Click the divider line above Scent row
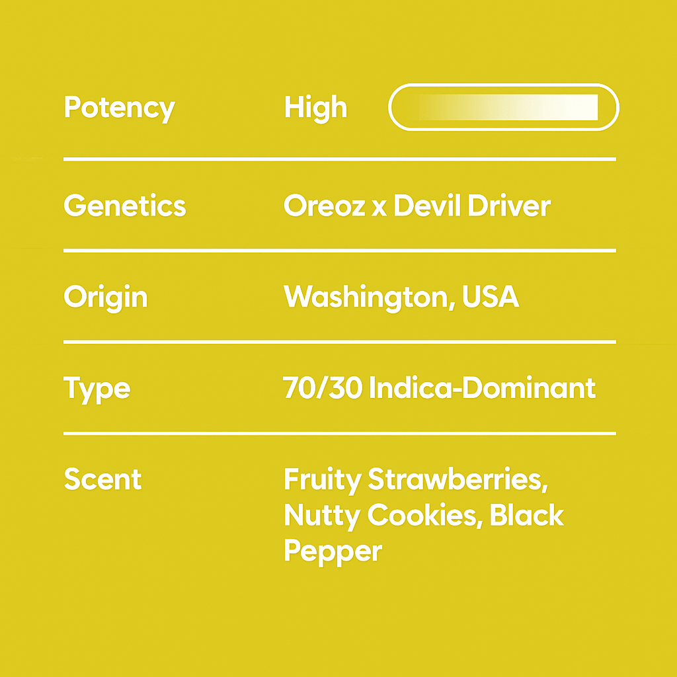This screenshot has width=677, height=677. click(x=339, y=433)
